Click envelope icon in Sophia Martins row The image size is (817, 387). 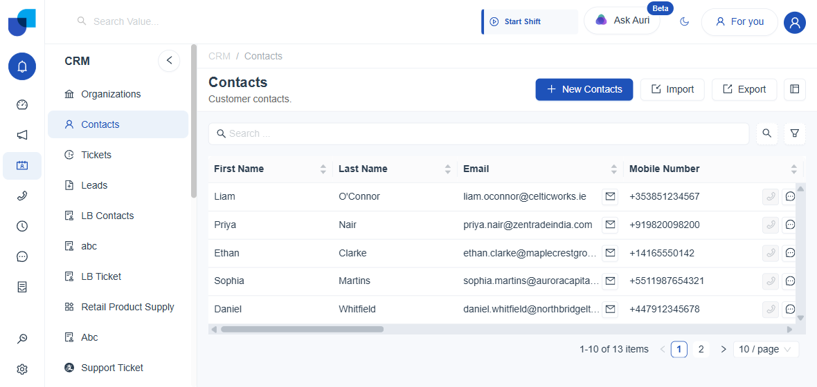coord(610,281)
